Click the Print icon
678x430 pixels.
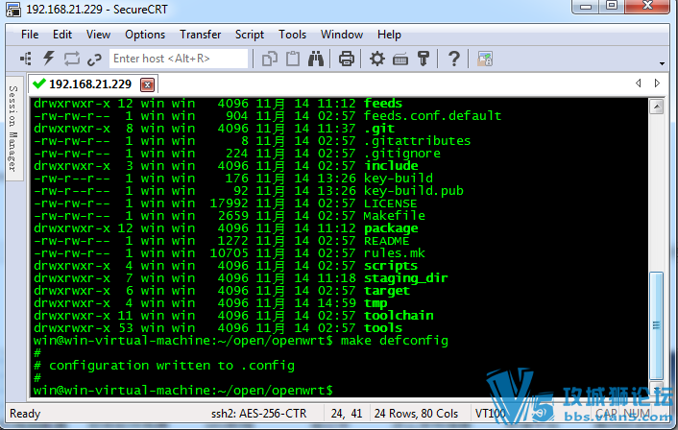pyautogui.click(x=347, y=59)
